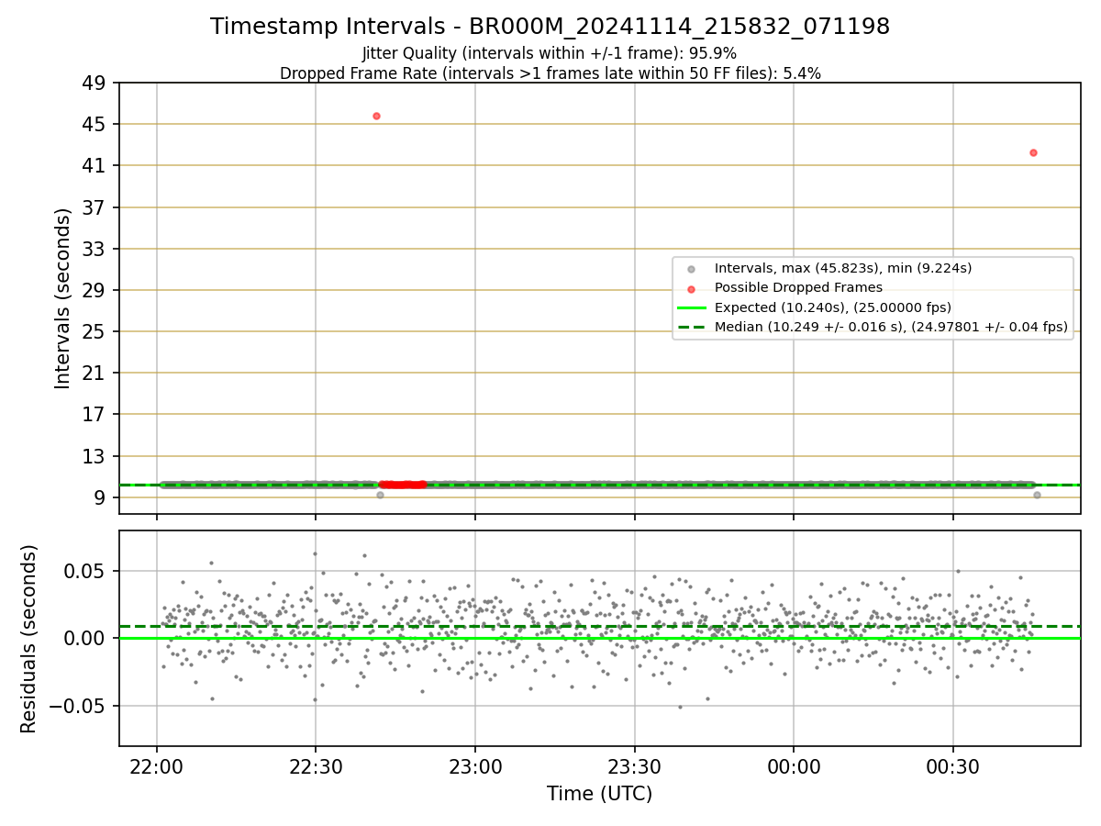This screenshot has width=1101, height=826.
Task: Click the red marker icon in the legend
Action: (x=691, y=288)
